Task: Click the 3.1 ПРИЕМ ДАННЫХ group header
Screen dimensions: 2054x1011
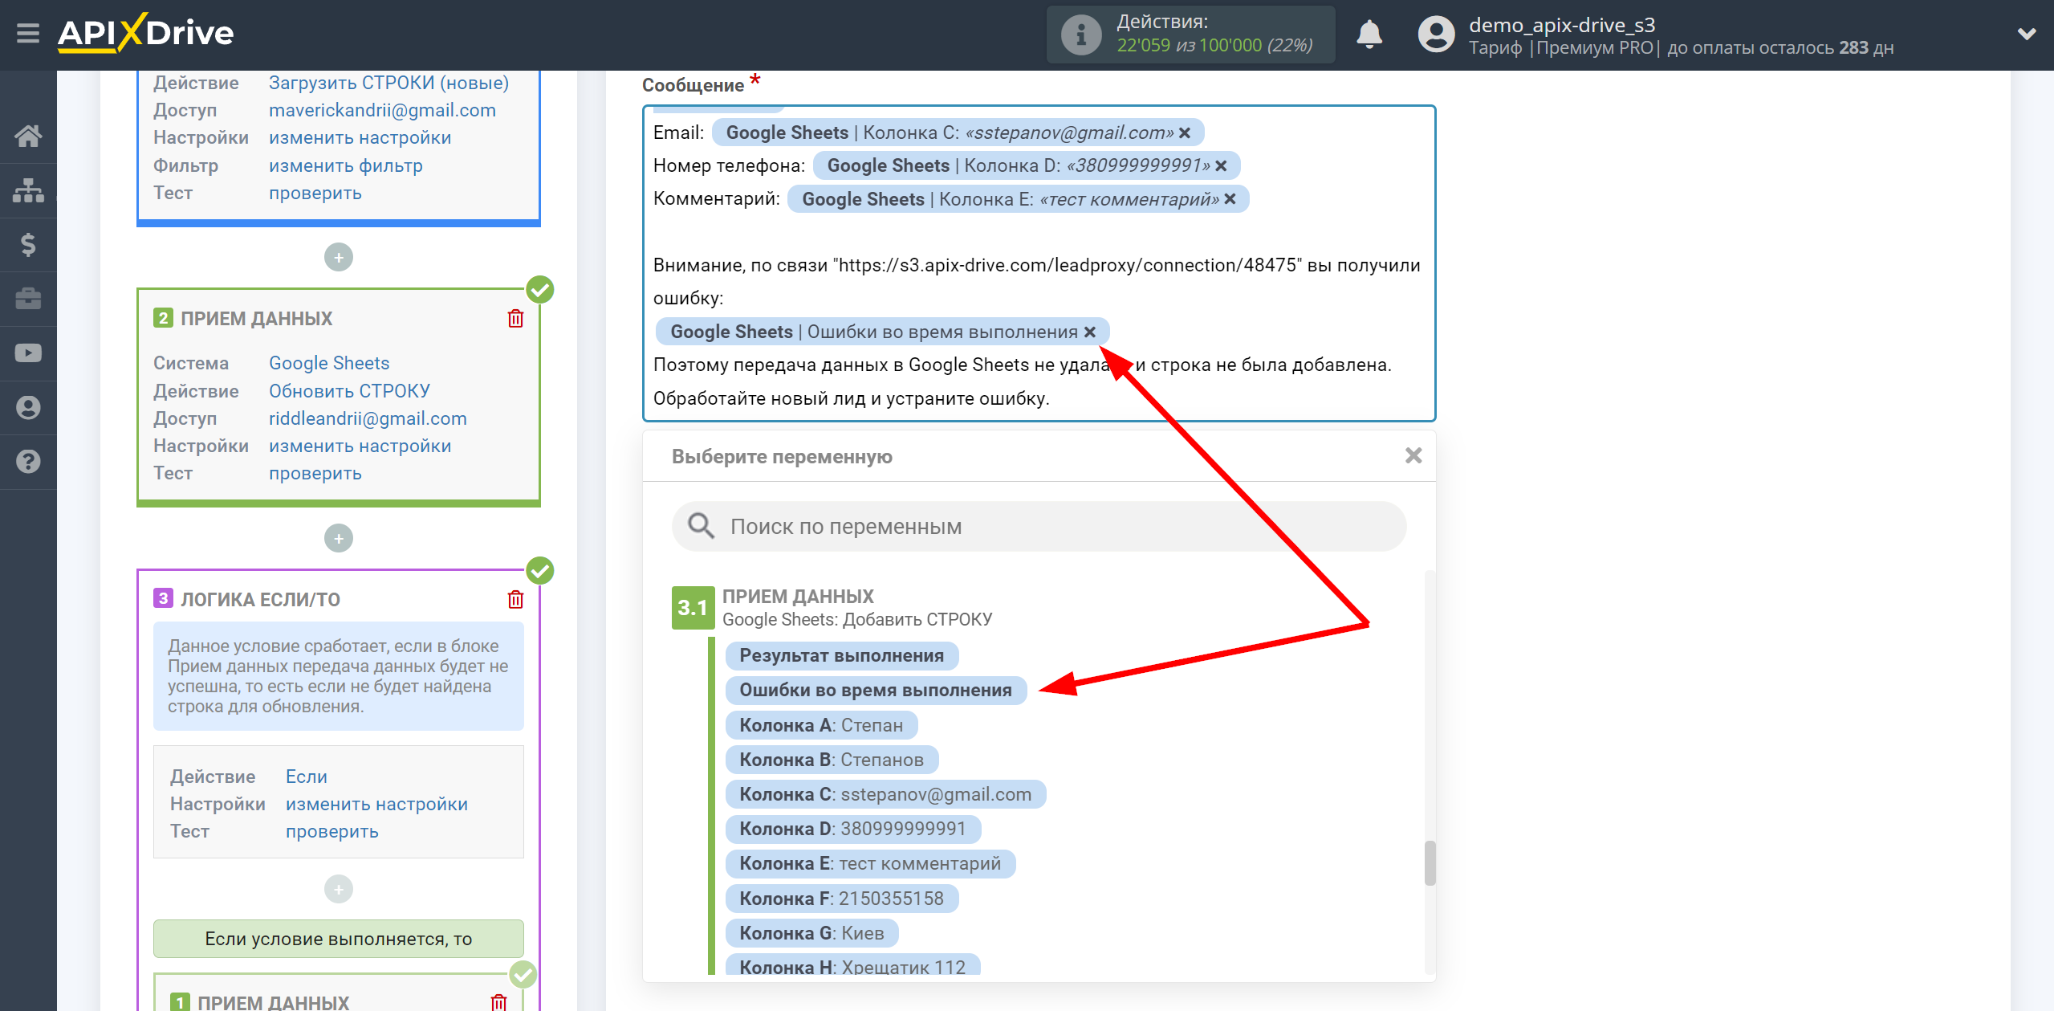Action: [x=832, y=608]
